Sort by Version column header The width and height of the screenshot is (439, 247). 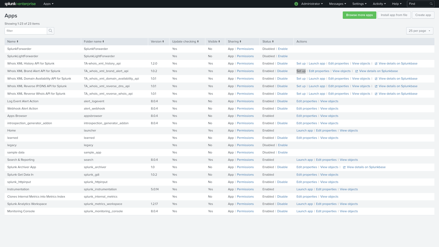(x=157, y=42)
